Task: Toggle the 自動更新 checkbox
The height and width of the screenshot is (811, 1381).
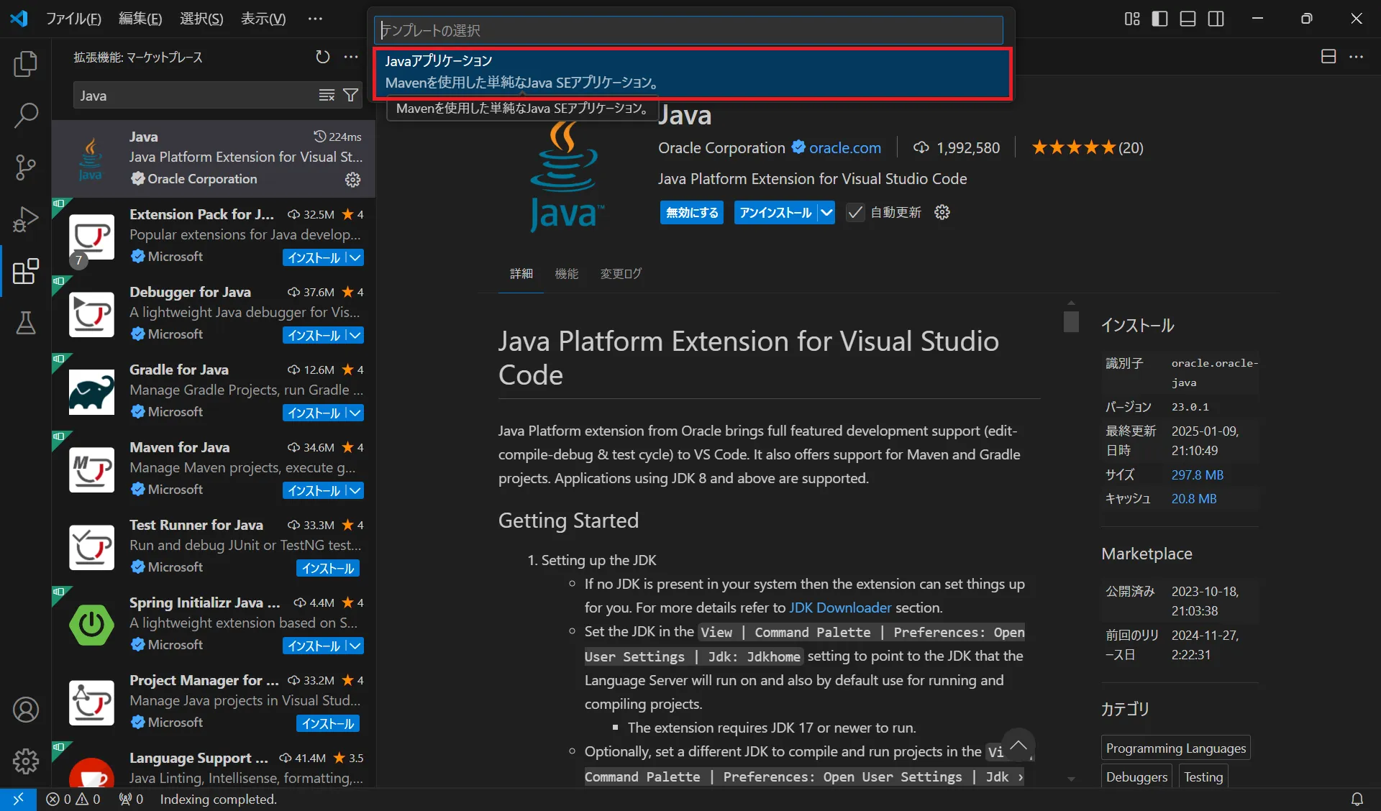Action: pyautogui.click(x=854, y=212)
